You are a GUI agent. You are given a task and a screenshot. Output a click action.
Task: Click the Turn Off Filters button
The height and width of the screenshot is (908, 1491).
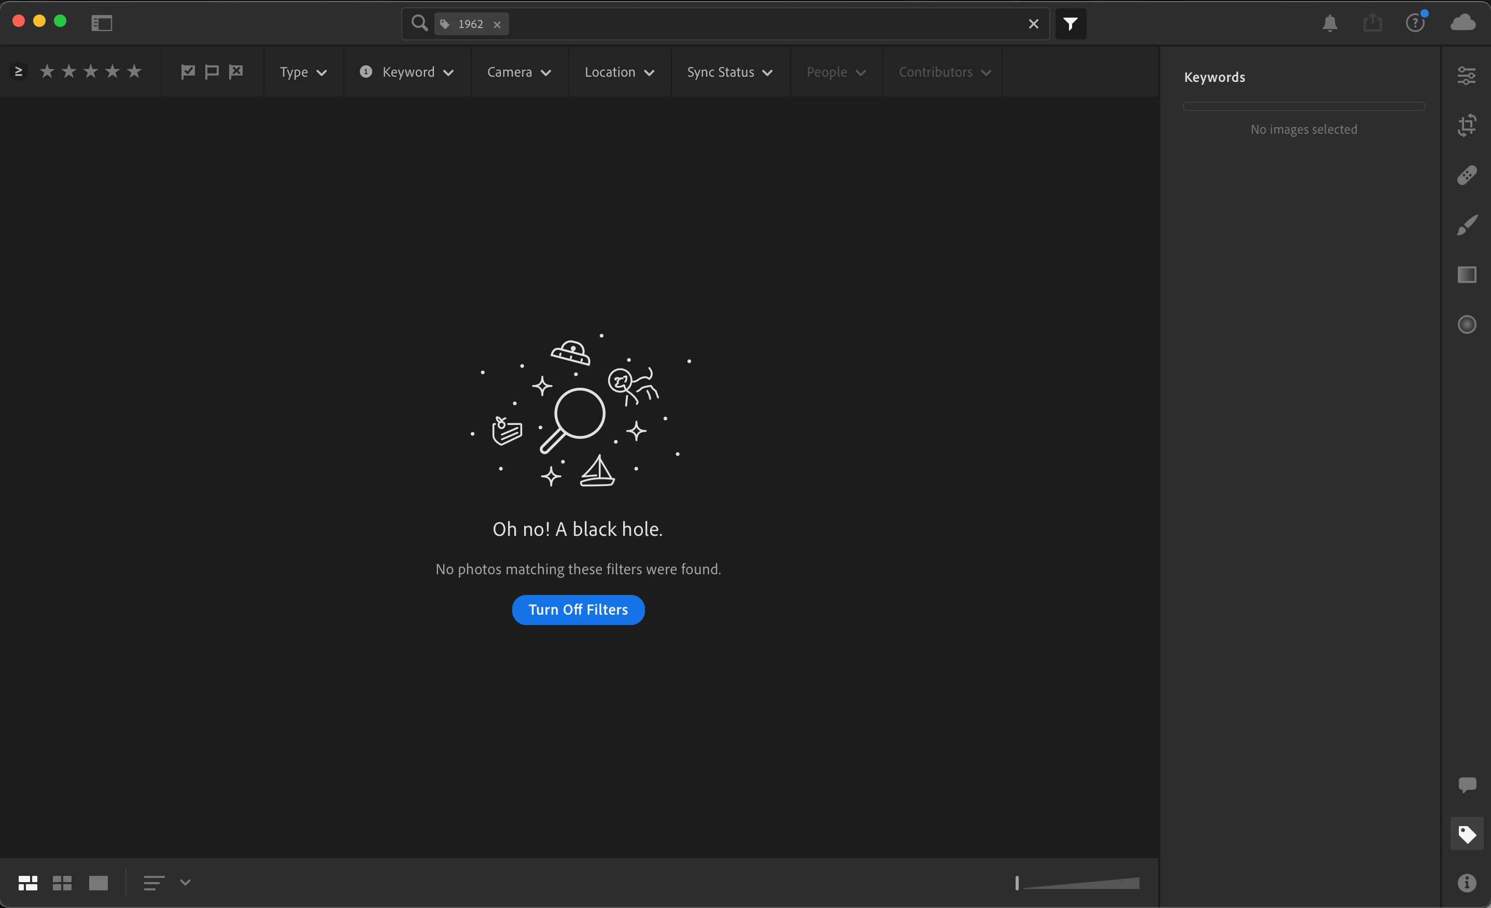tap(578, 609)
